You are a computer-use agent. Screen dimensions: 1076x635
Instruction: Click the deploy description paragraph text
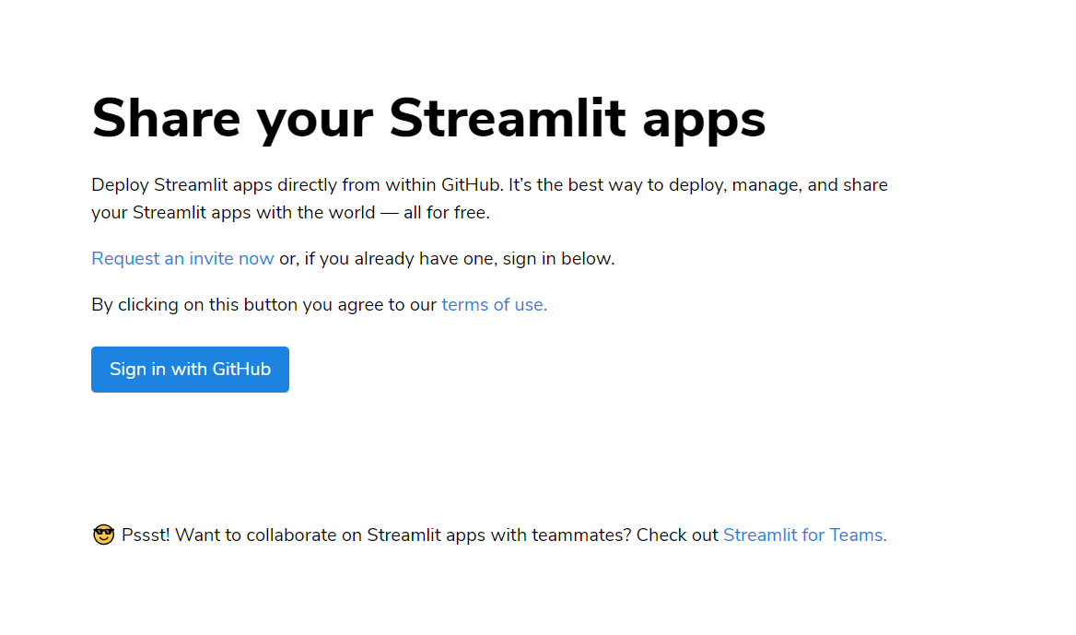coord(488,198)
